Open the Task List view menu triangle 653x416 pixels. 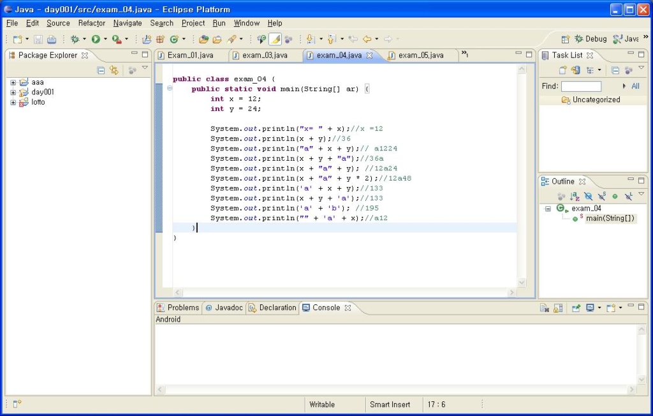tap(642, 67)
